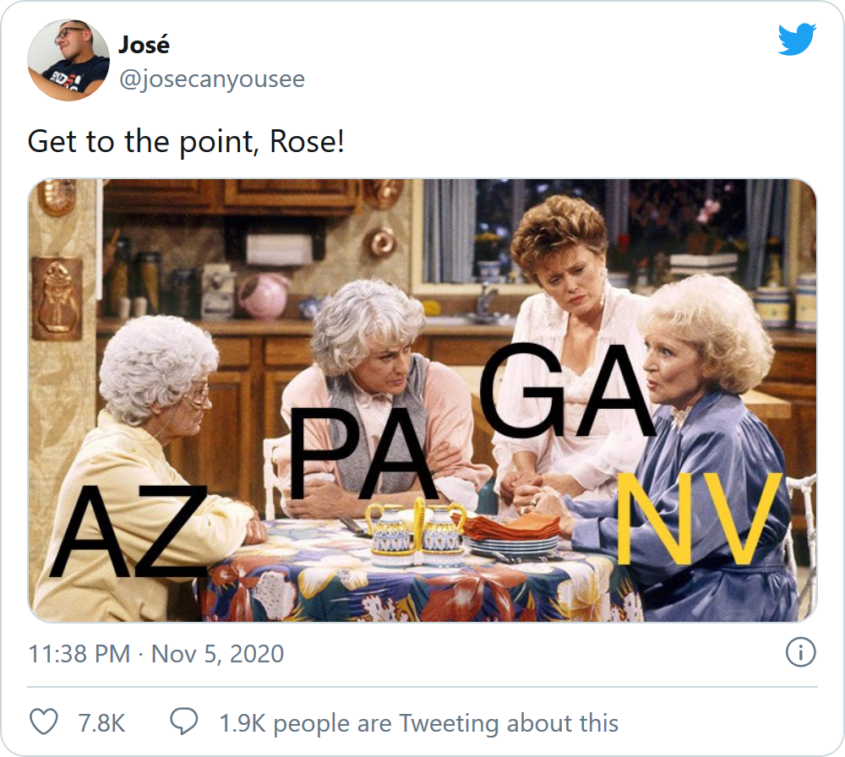Screen dimensions: 845x757
Task: Click the black AZ label in the image
Action: point(128,531)
